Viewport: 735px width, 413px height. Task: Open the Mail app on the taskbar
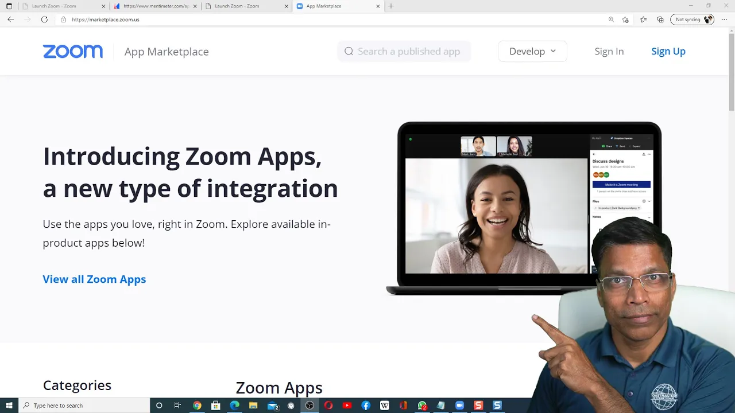(x=273, y=406)
